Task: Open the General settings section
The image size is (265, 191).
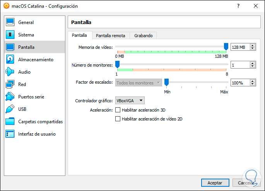Action: pyautogui.click(x=35, y=22)
